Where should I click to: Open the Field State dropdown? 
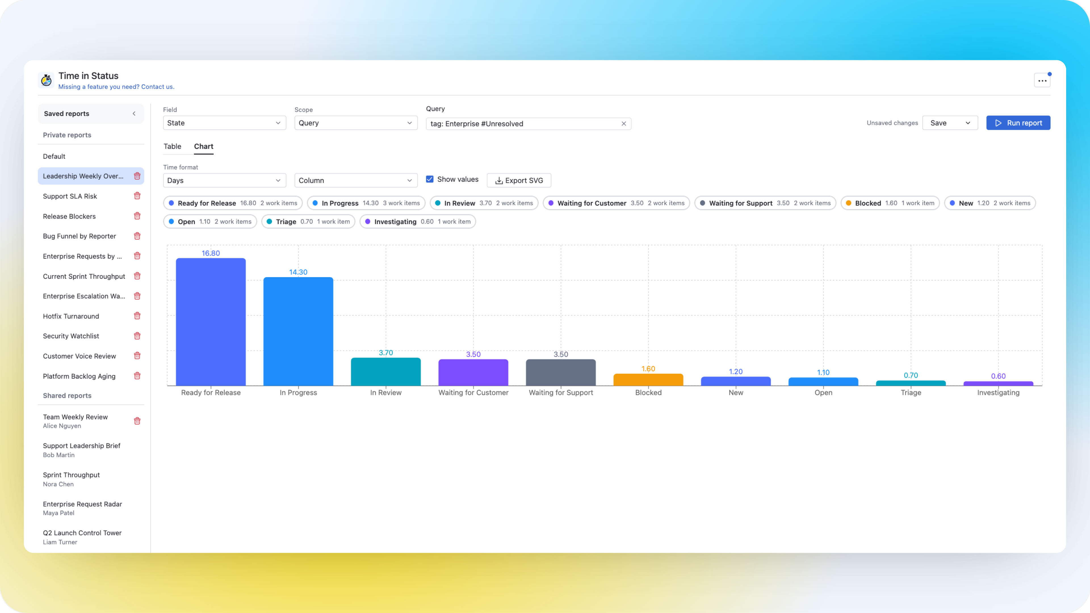(x=224, y=123)
